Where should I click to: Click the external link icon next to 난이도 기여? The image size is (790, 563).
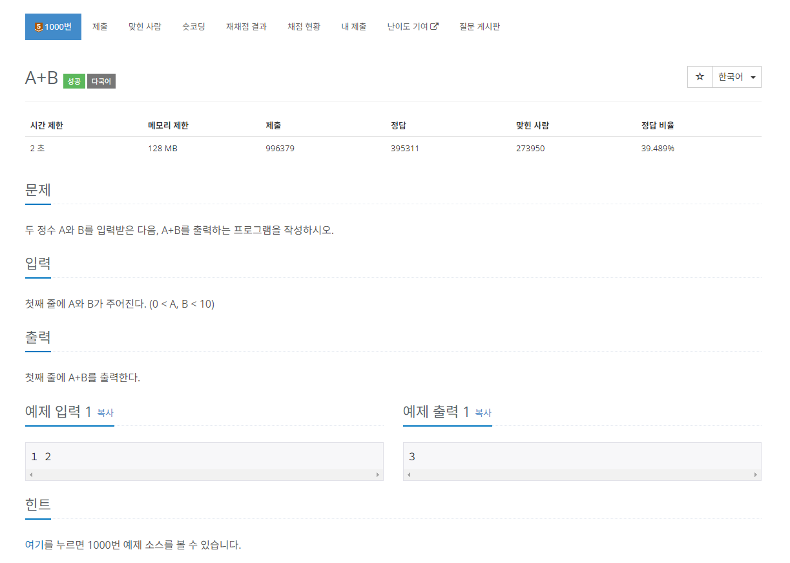click(x=435, y=27)
